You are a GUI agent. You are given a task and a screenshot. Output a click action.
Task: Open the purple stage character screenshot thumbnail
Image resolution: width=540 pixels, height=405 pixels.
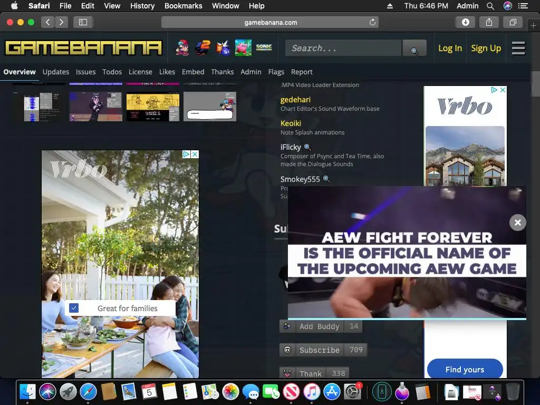[x=96, y=107]
